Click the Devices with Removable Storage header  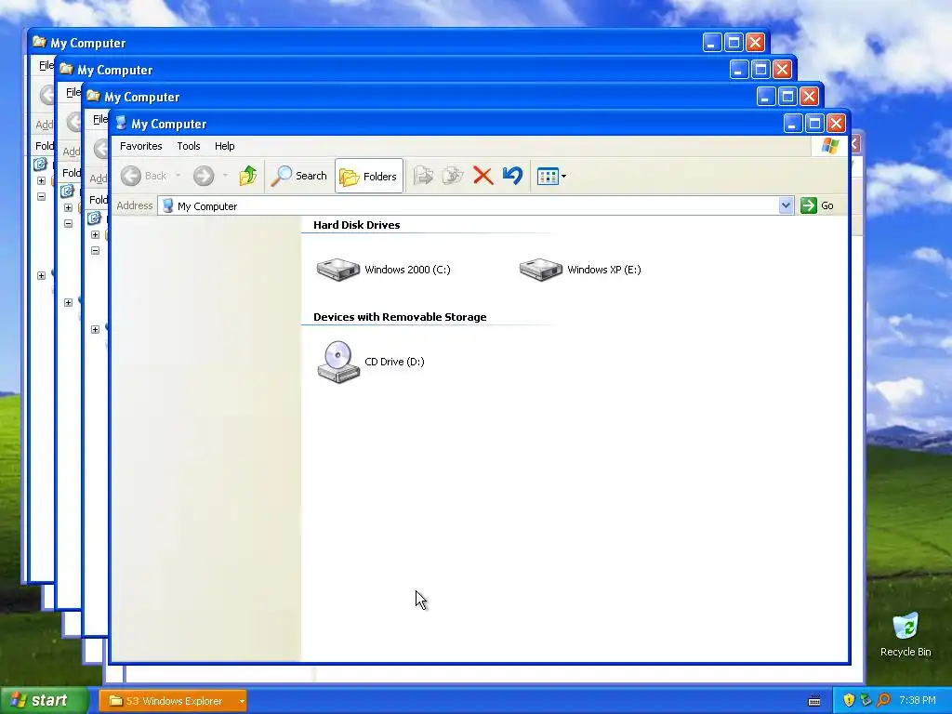[400, 317]
